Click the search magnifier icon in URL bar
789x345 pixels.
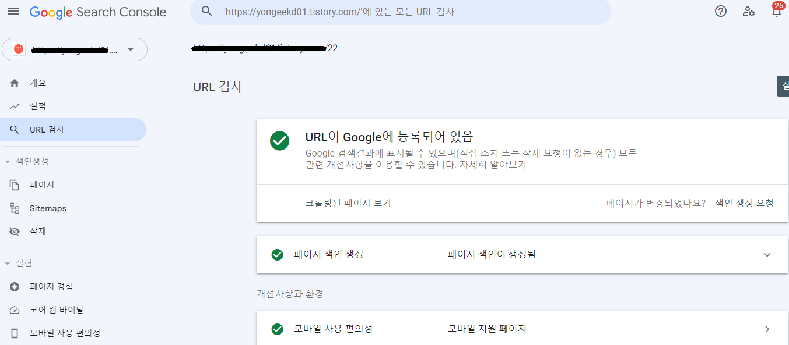coord(206,11)
